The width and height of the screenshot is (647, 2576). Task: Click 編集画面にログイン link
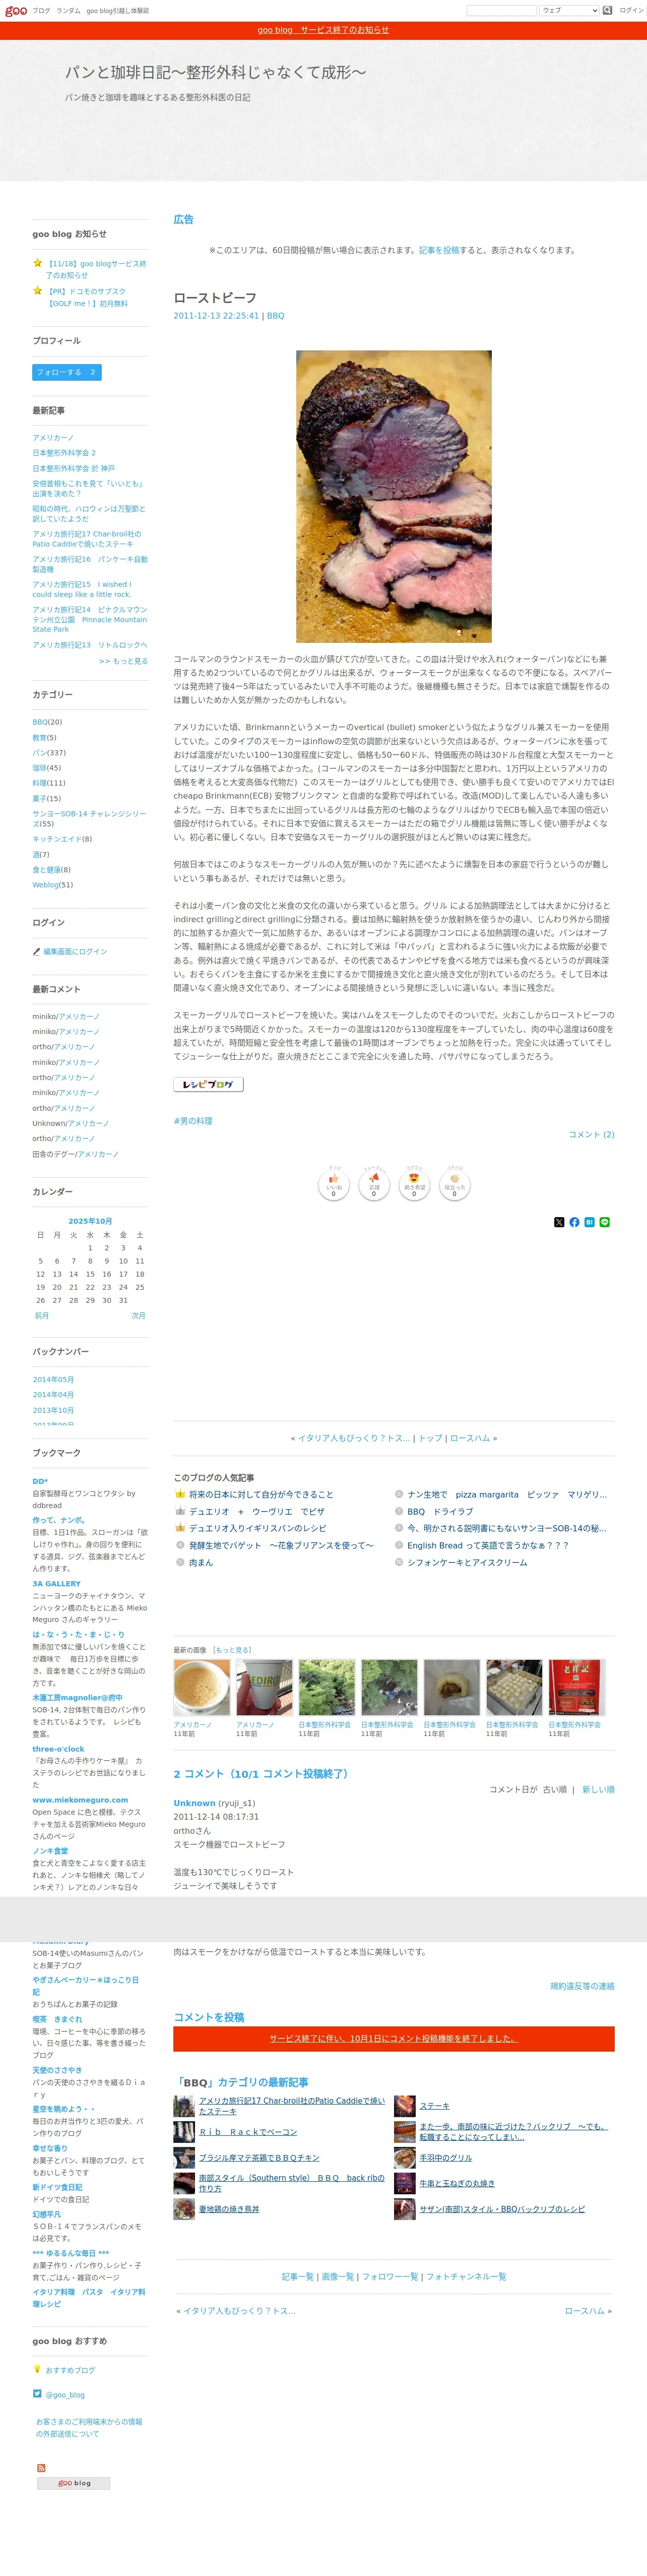pyautogui.click(x=75, y=952)
